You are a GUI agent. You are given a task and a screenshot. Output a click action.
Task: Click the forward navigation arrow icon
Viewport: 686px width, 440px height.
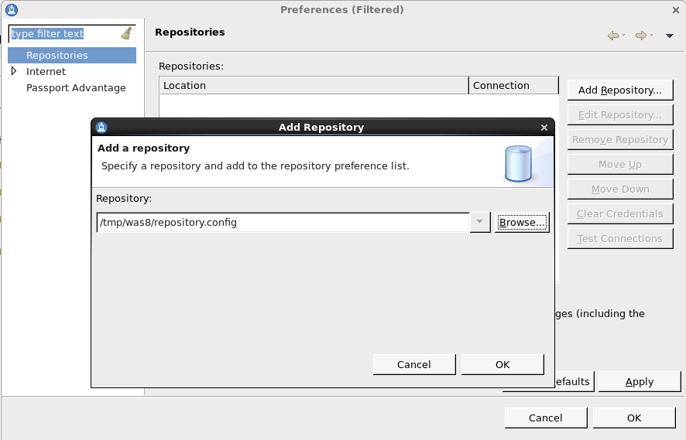tap(640, 36)
